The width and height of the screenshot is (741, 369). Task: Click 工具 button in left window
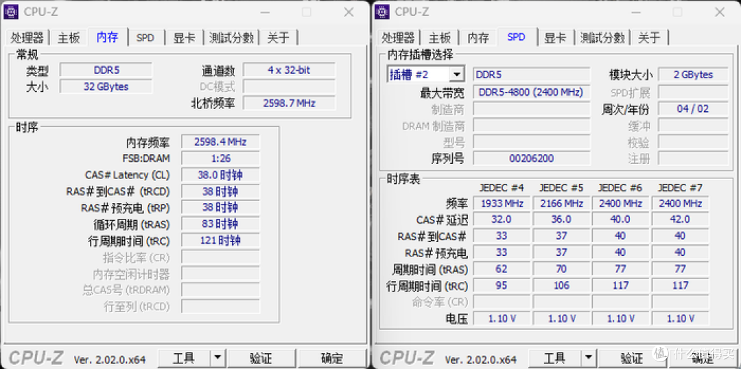184,359
